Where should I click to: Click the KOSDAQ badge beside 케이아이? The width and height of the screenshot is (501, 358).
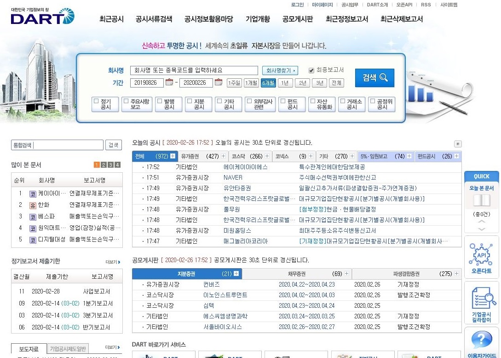click(33, 194)
